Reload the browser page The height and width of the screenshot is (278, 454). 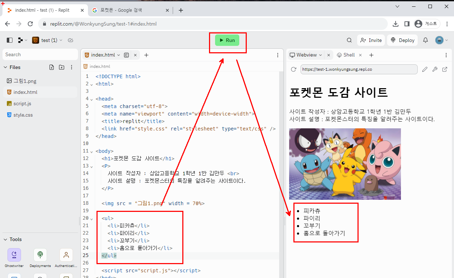click(31, 24)
